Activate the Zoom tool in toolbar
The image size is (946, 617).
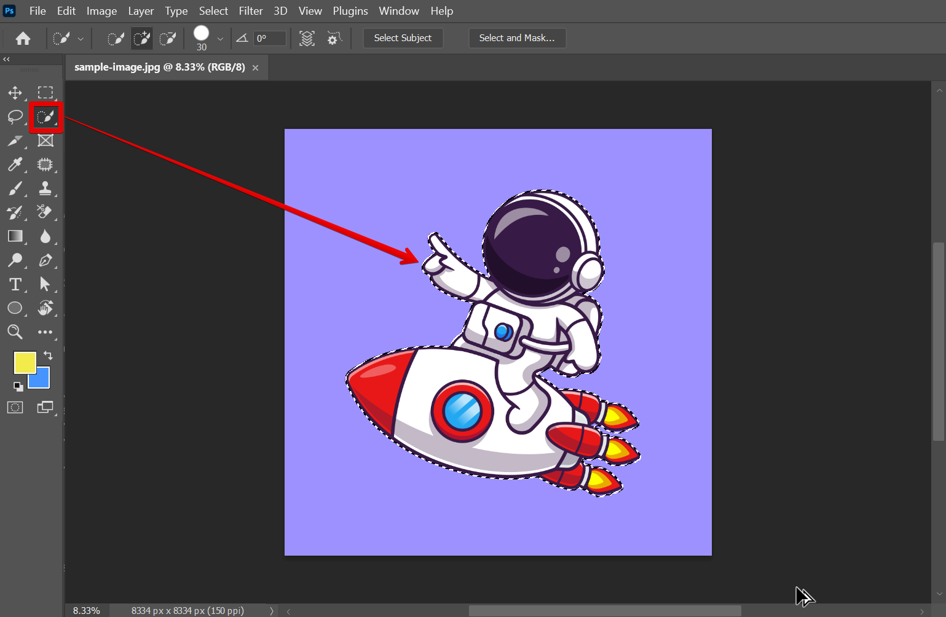[15, 332]
